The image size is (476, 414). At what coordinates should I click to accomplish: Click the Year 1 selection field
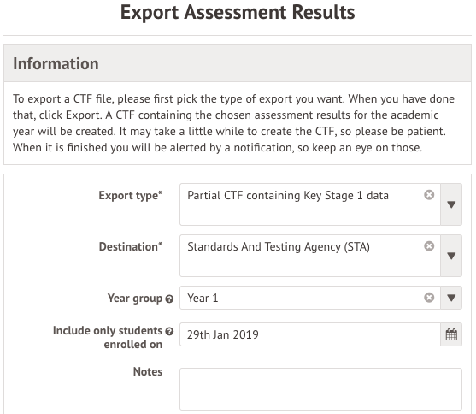coord(310,298)
